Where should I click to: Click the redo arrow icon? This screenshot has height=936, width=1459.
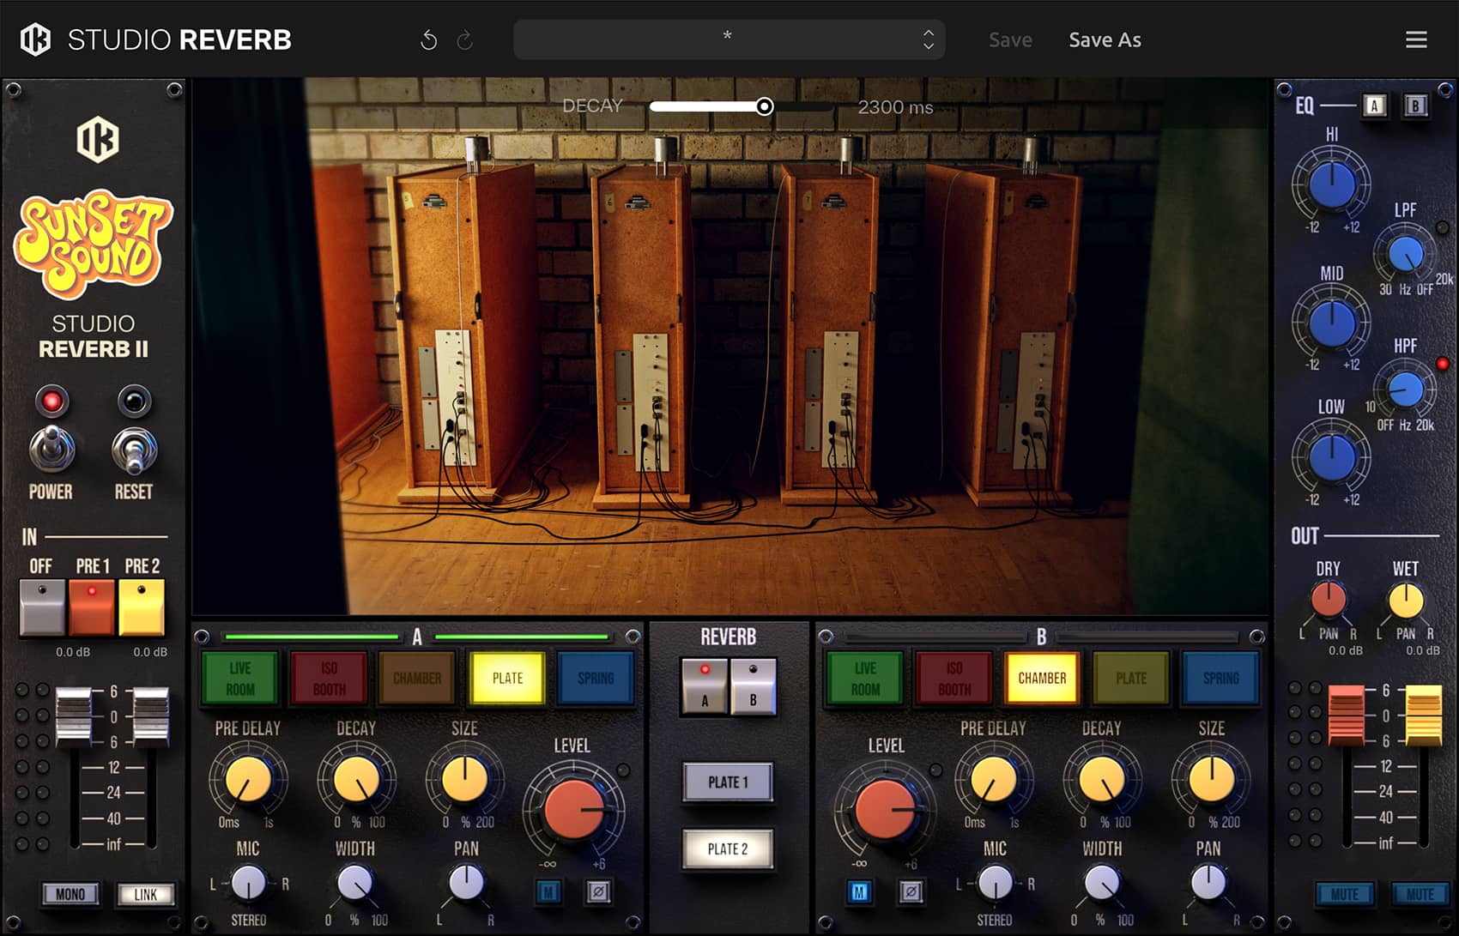pos(465,40)
